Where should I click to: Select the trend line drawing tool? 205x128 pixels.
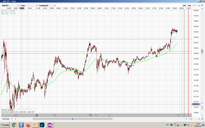(x=196, y=6)
